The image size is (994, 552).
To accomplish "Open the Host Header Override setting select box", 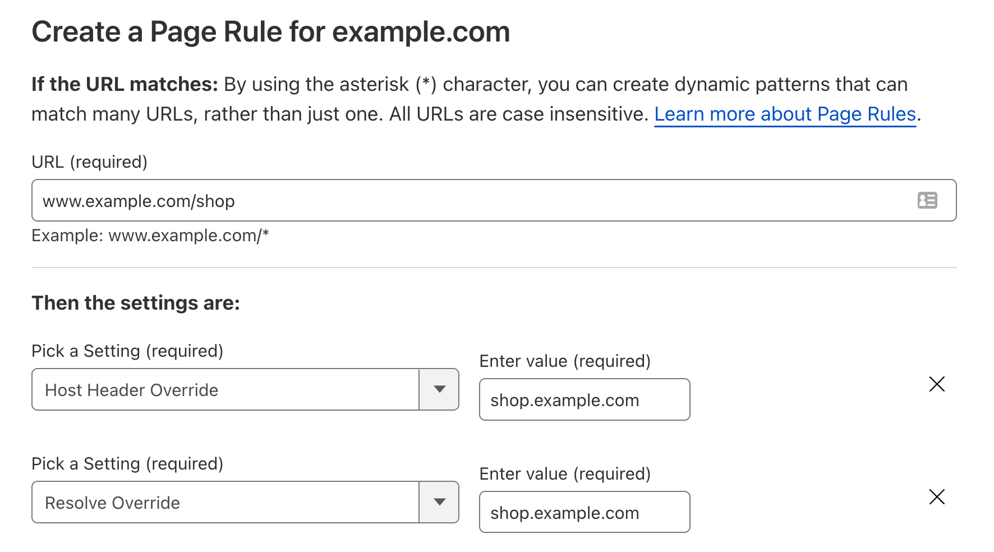I will coord(225,389).
